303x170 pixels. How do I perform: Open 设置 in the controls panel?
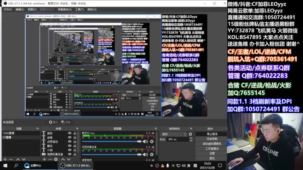212,153
